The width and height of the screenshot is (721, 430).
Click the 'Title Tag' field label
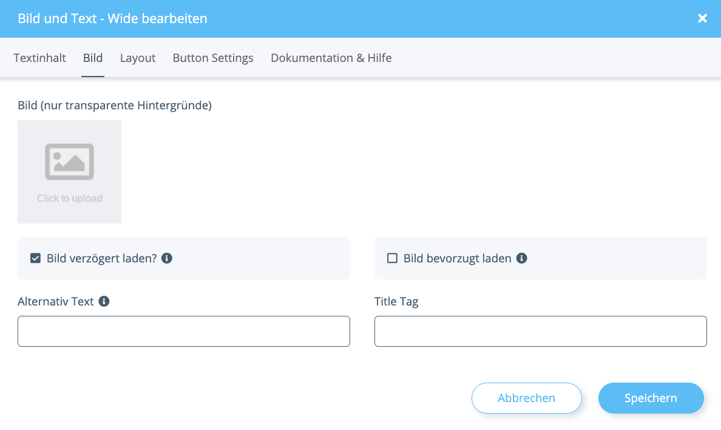[x=396, y=302]
